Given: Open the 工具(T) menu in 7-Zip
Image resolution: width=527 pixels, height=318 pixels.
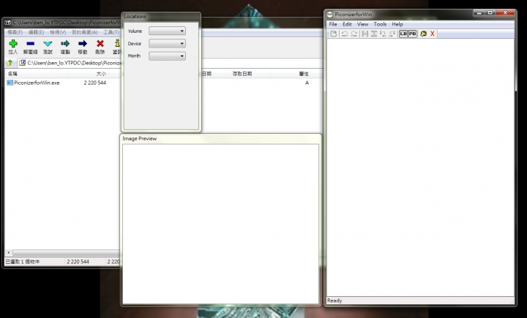Looking at the screenshot, I should pos(111,32).
